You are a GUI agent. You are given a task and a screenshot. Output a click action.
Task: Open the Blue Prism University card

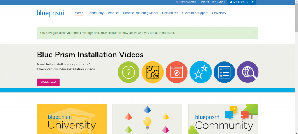point(72,119)
